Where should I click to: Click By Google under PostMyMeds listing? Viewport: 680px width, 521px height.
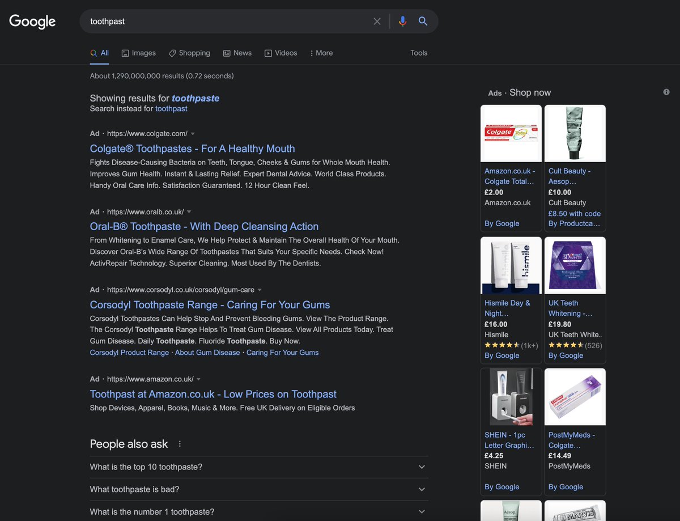566,487
